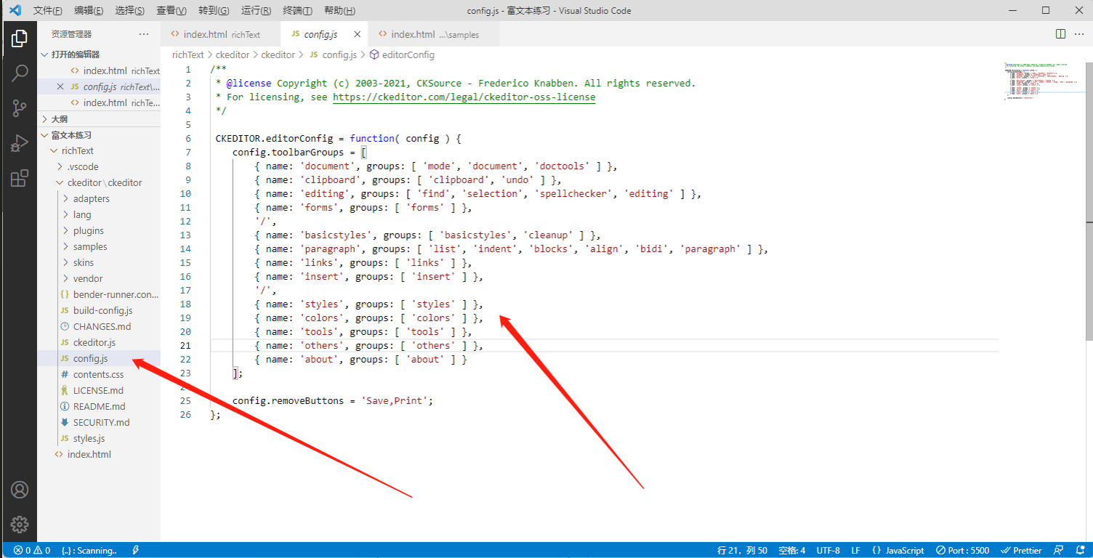Select the Run and Debug icon
Screen dimensions: 1093x558
[20, 142]
